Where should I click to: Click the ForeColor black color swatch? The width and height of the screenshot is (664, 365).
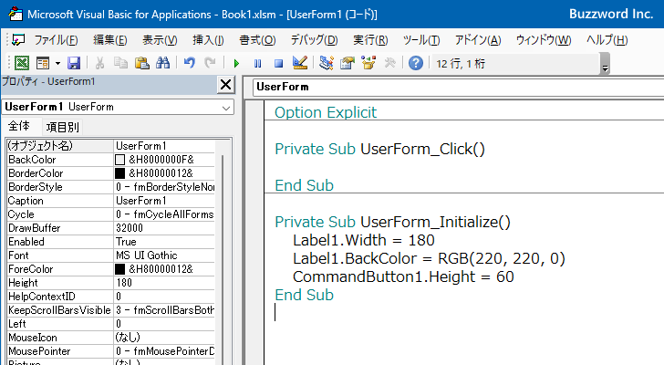point(119,269)
